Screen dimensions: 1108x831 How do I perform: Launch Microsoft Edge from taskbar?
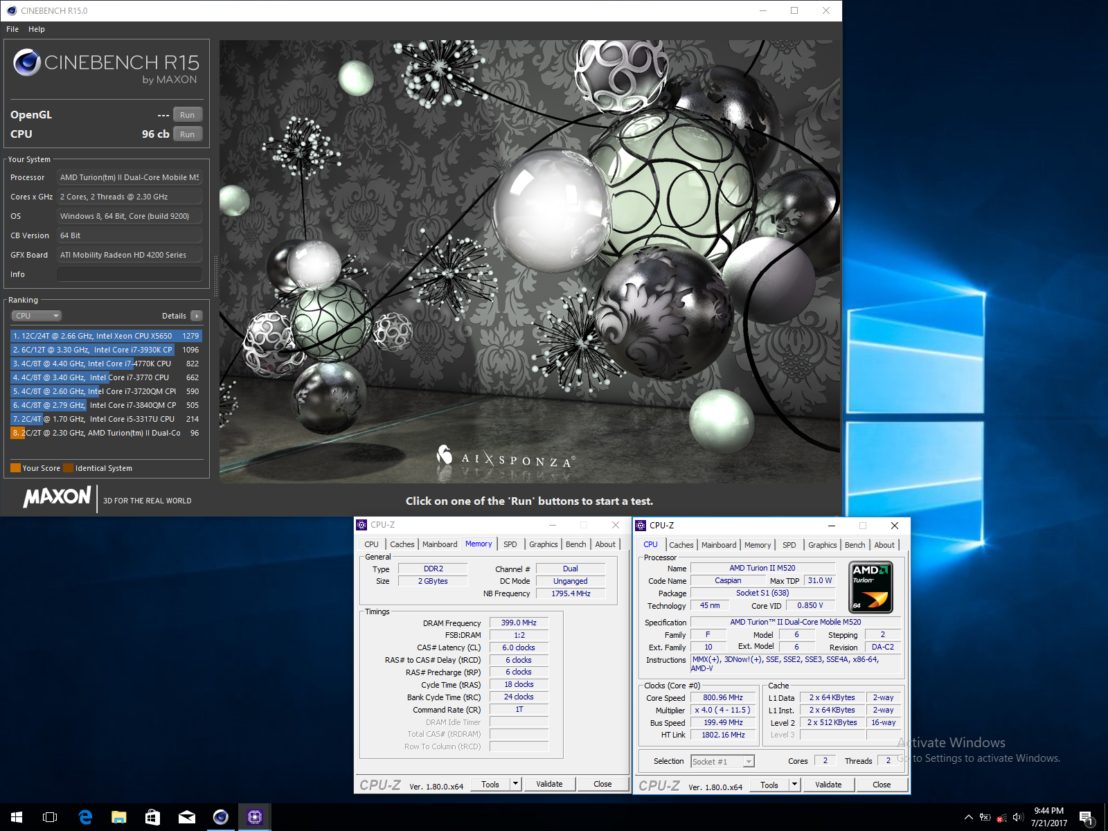click(x=85, y=817)
